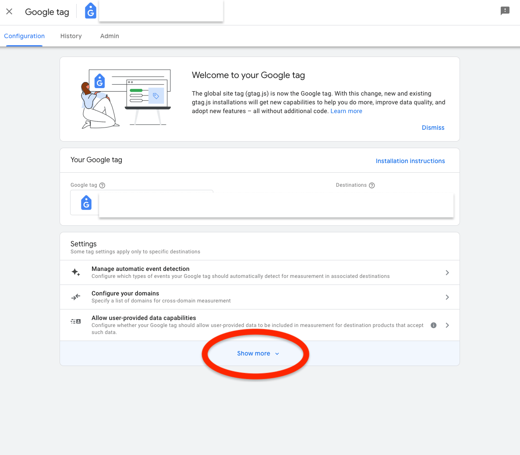This screenshot has height=455, width=520.
Task: Click the sparkle icon for automatic event detection
Action: point(76,273)
